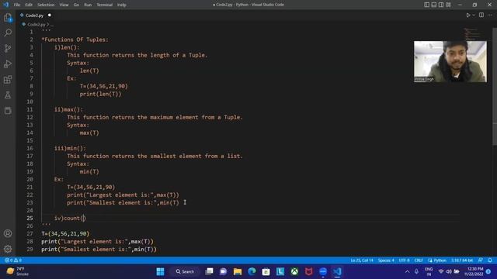Open the Windows Start menu

pos(161,271)
